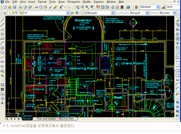Click the Help question mark icon

click(x=128, y=7)
